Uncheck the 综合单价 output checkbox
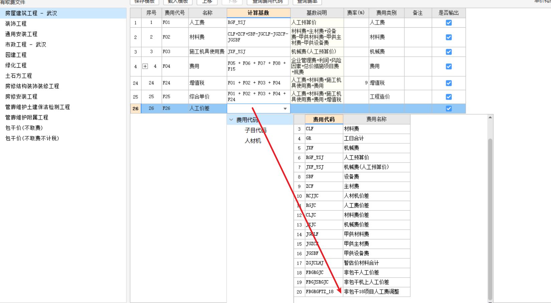This screenshot has height=303, width=551. [449, 97]
